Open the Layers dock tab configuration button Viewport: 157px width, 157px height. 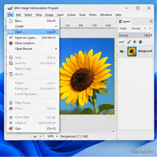151,21
